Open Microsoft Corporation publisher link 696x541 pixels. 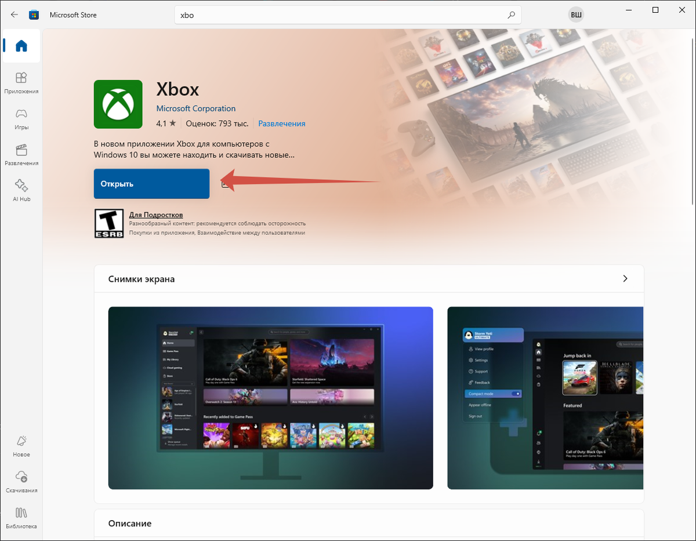pyautogui.click(x=196, y=108)
